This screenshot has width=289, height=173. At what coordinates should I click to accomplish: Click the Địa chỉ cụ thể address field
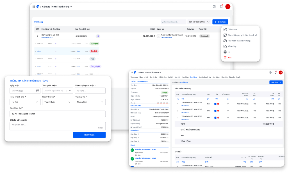coord(58,114)
